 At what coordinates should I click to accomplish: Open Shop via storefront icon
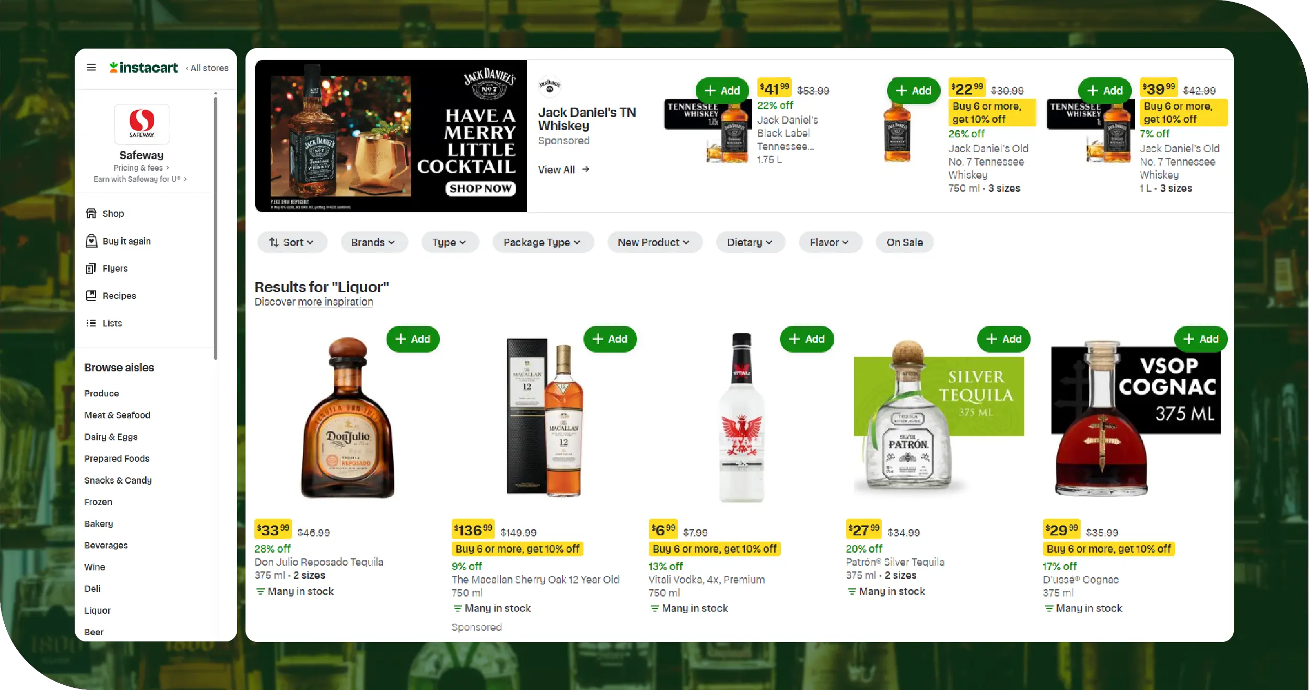91,213
